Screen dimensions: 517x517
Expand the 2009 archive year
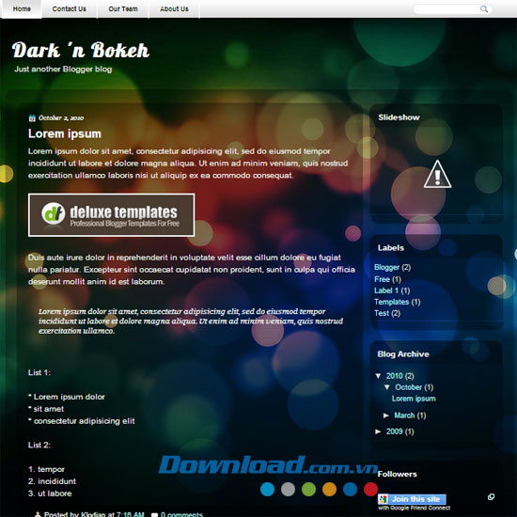378,431
